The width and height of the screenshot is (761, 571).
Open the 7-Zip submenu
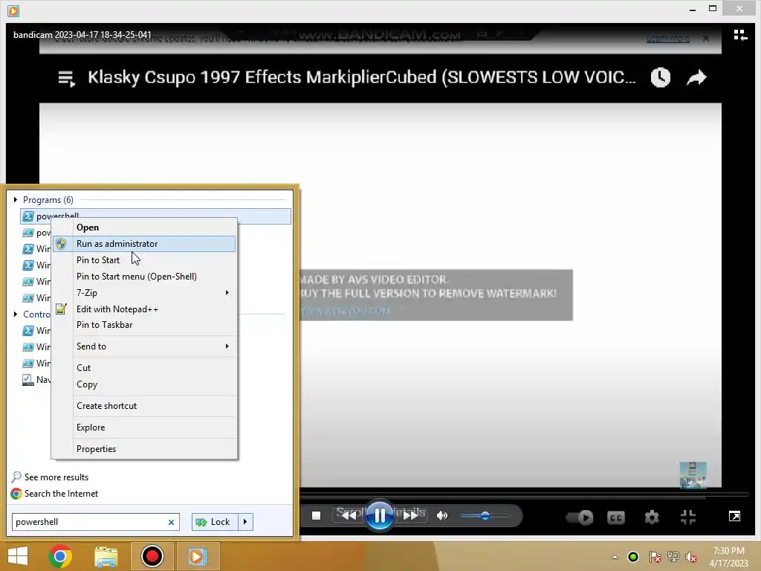click(143, 293)
